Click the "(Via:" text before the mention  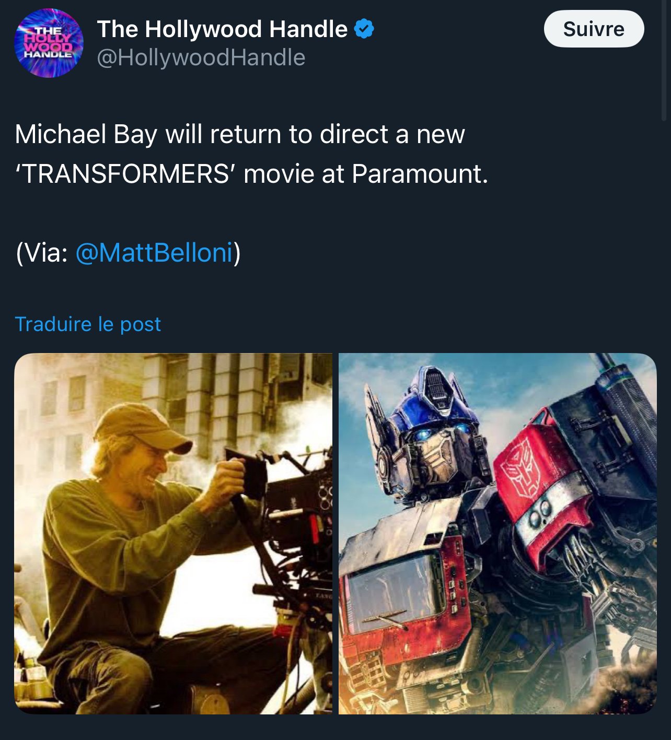(x=42, y=253)
